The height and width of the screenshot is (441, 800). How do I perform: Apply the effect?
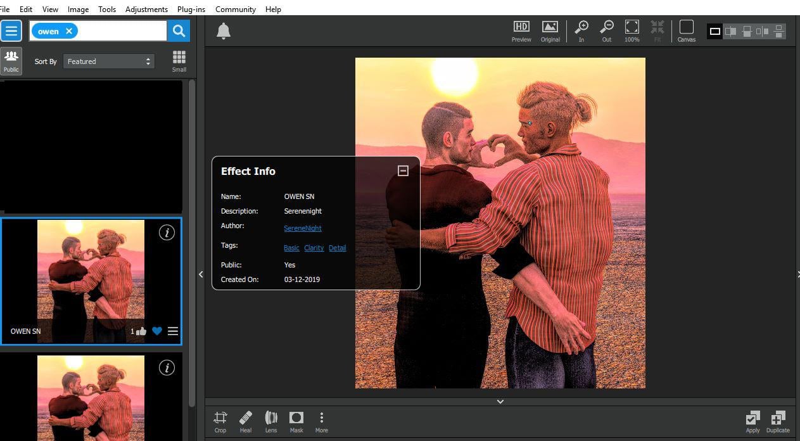click(x=752, y=421)
